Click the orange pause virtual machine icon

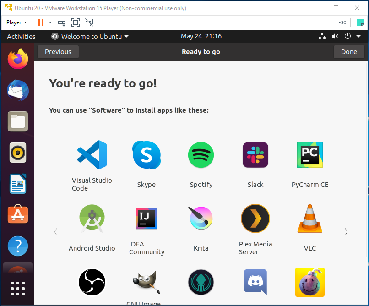click(x=41, y=22)
